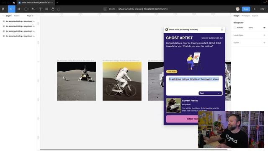Click the Share button

(x=246, y=9)
